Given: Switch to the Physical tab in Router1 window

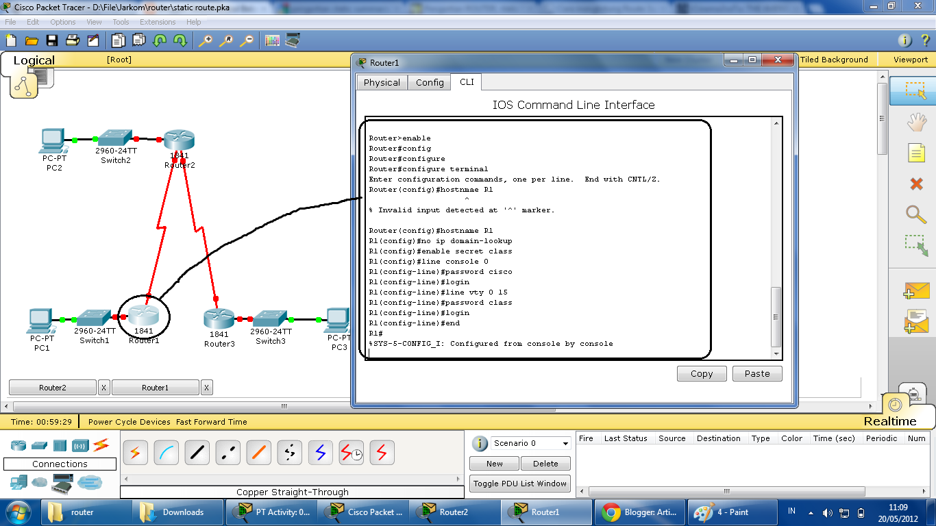Looking at the screenshot, I should point(382,82).
